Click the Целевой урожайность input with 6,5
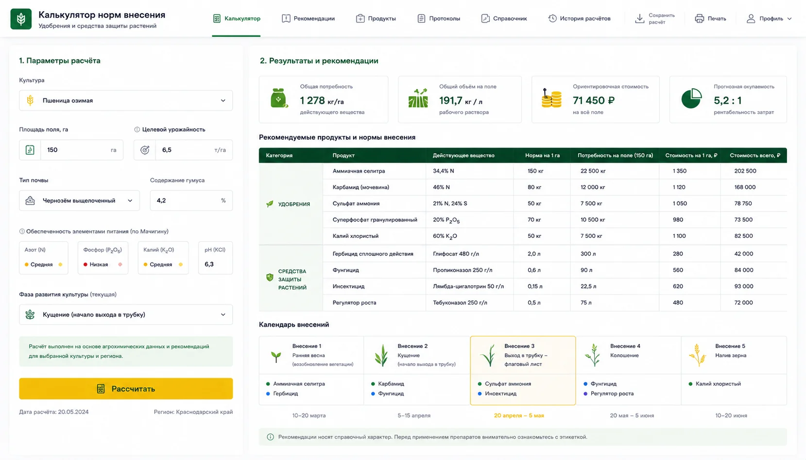This screenshot has height=460, width=806. [x=183, y=150]
